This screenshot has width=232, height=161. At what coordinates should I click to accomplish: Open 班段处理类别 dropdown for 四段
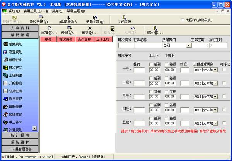(215, 110)
